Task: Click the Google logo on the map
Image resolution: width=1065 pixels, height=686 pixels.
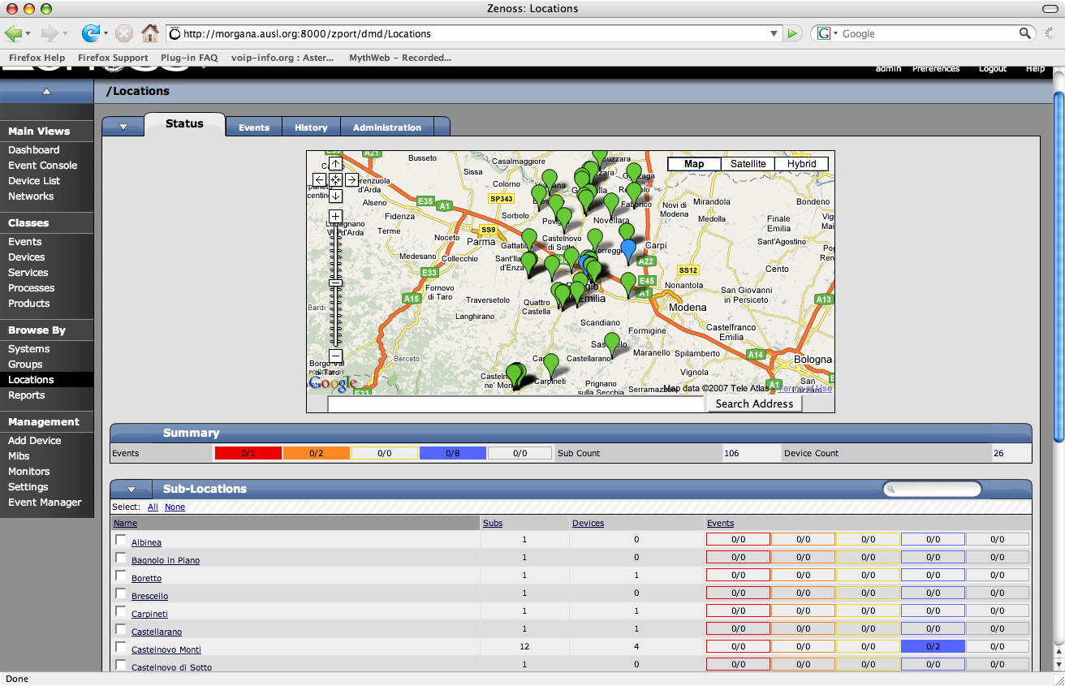Action: tap(333, 383)
